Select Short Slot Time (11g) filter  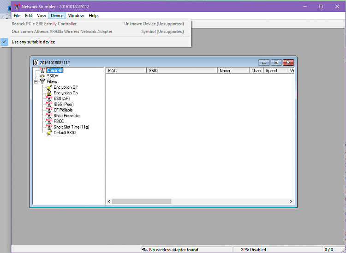coord(71,127)
